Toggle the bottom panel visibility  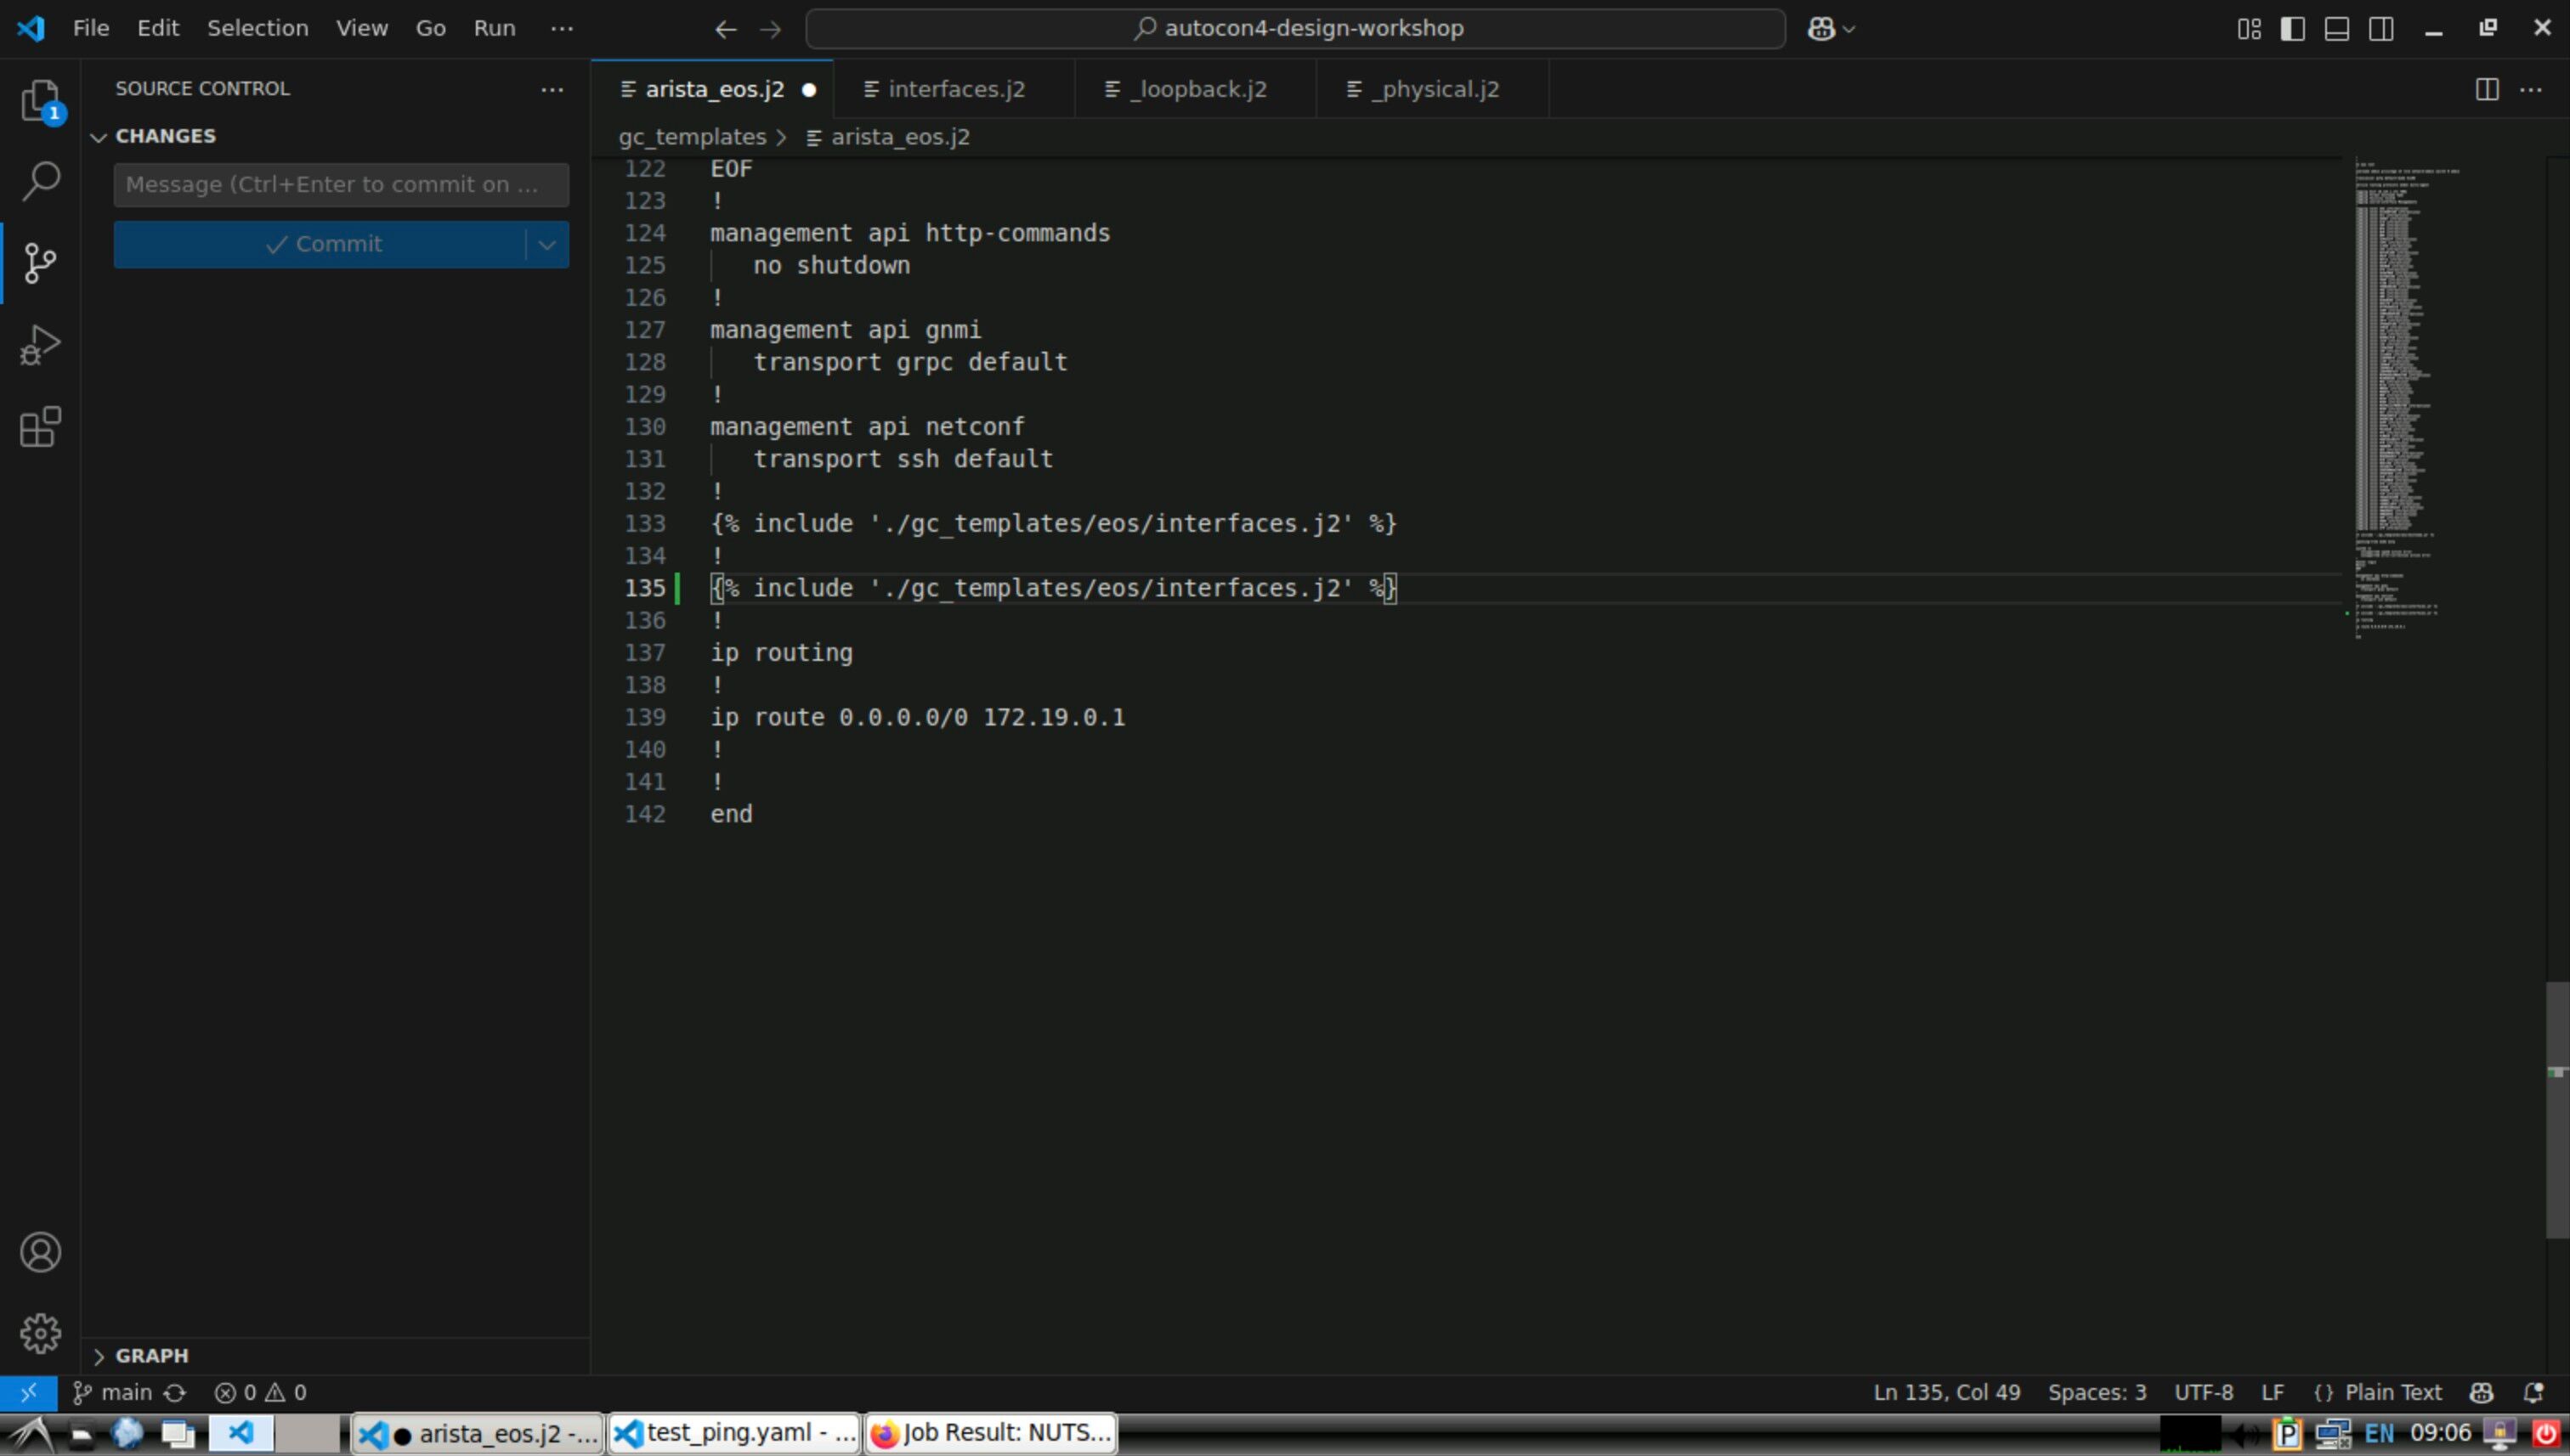(2336, 29)
